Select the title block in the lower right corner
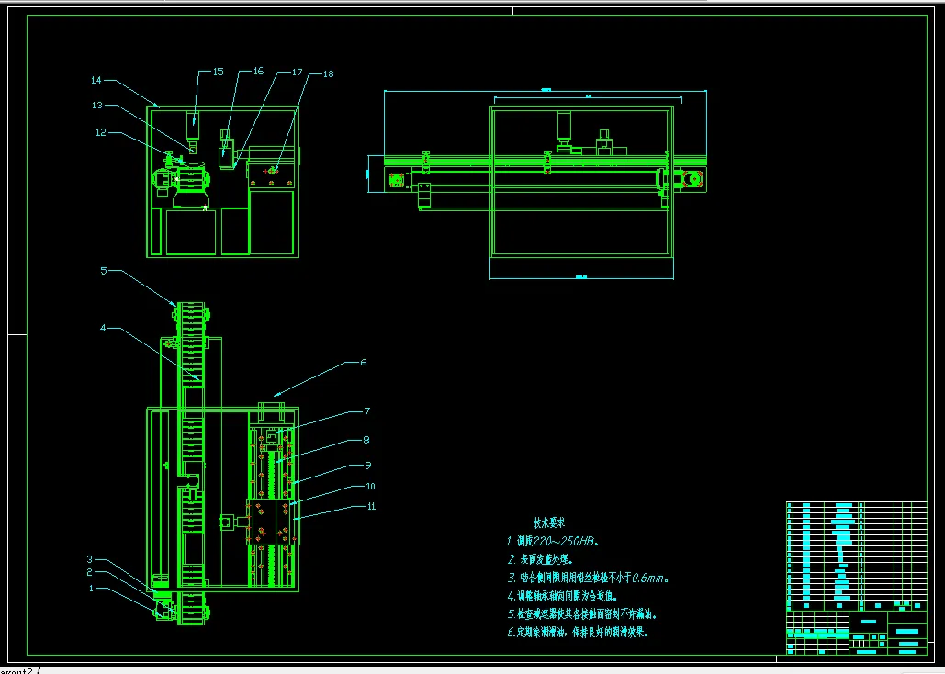Image resolution: width=945 pixels, height=674 pixels. click(857, 633)
